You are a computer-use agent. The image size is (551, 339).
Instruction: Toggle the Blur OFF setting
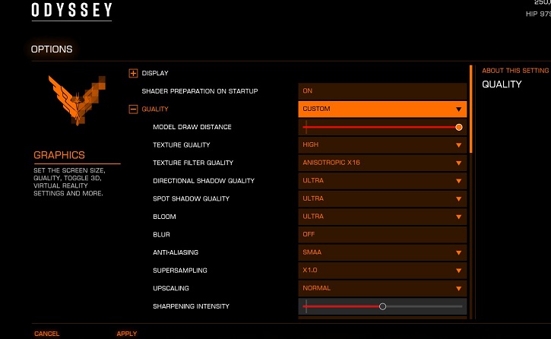382,234
